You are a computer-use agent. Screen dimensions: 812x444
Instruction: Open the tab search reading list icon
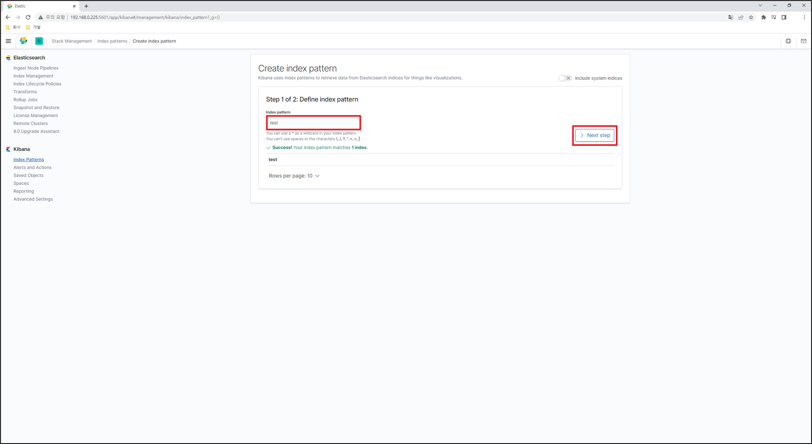tap(774, 17)
